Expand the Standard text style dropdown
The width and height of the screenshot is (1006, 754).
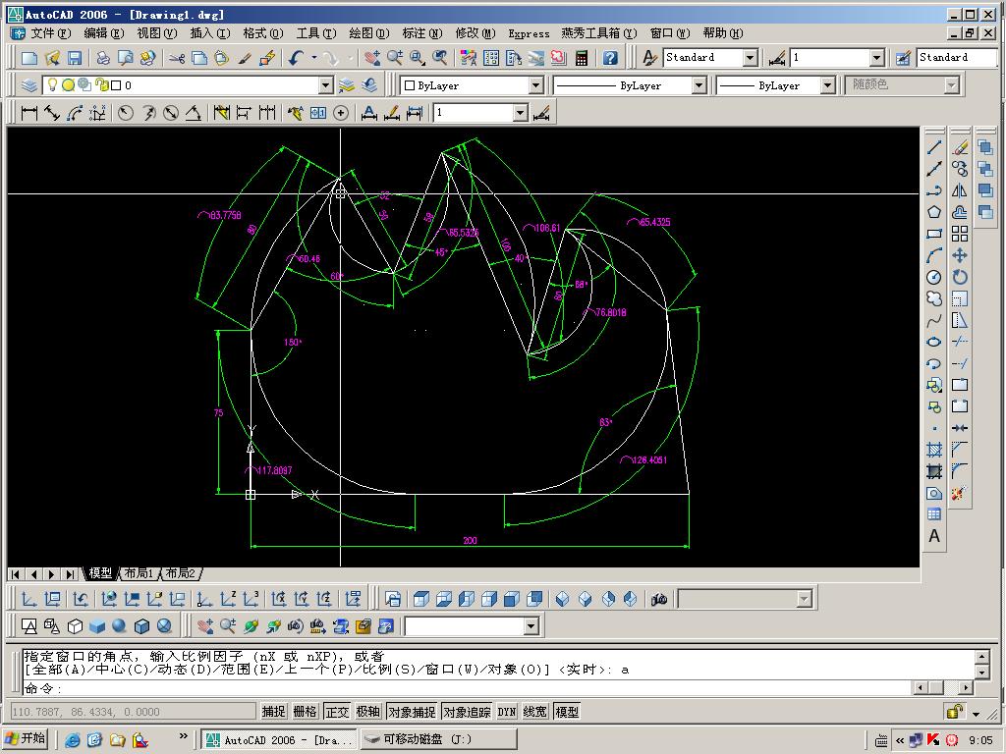pos(750,58)
